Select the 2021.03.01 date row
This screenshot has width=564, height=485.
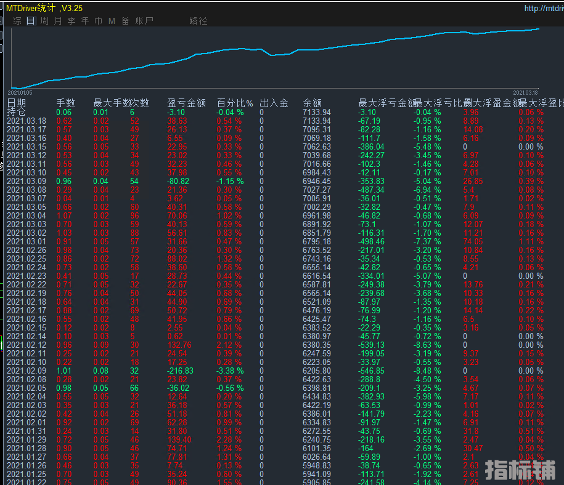tap(27, 242)
